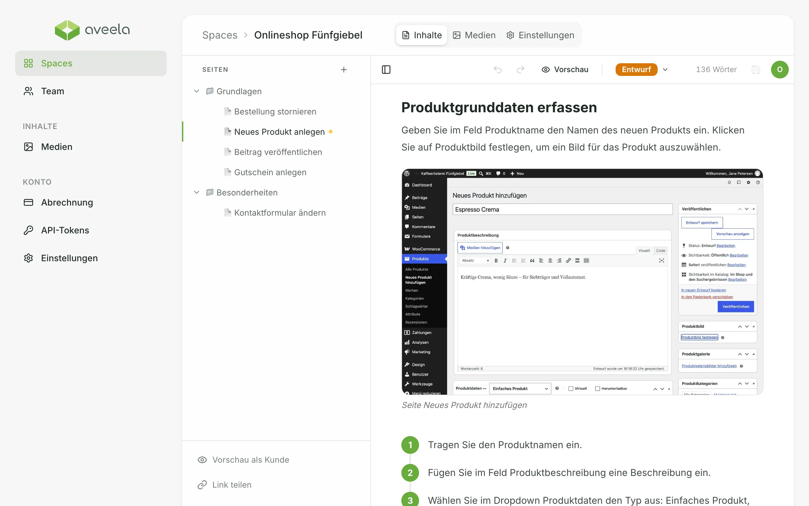Click caption Seite Neues Produkt hinzufügen
Screen dimensions: 809x506
click(x=464, y=405)
